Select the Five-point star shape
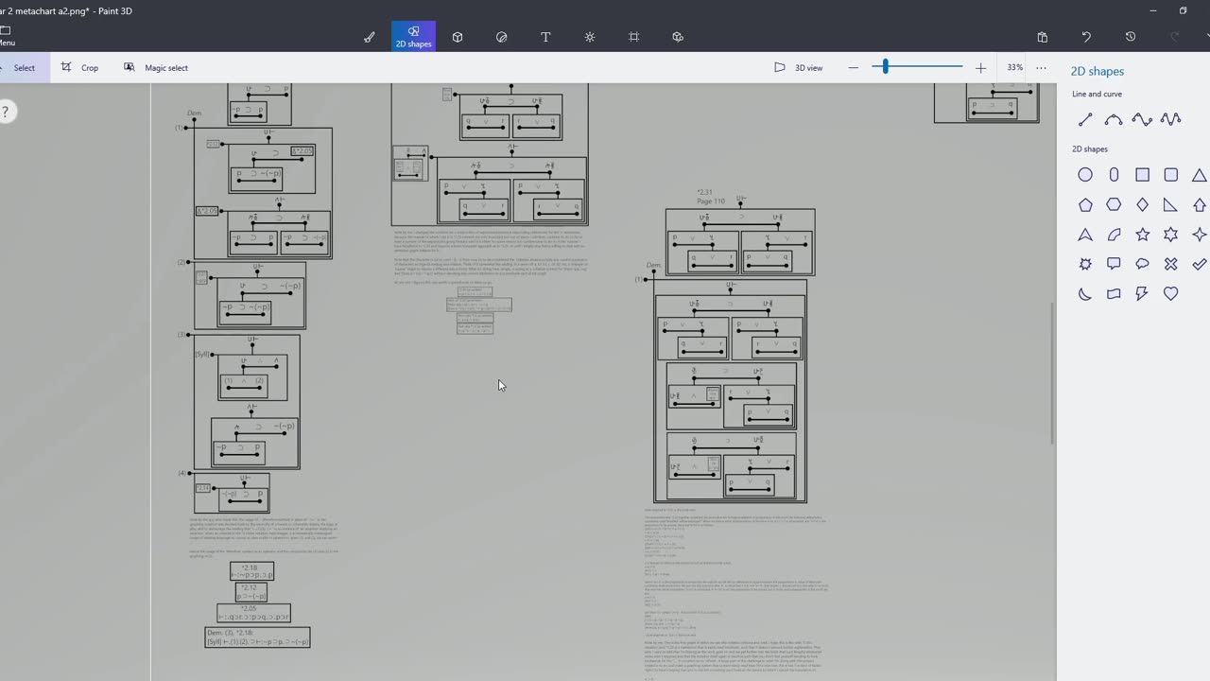This screenshot has height=681, width=1210. tap(1142, 234)
